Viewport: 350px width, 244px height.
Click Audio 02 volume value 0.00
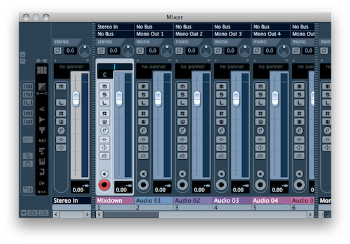[199, 189]
